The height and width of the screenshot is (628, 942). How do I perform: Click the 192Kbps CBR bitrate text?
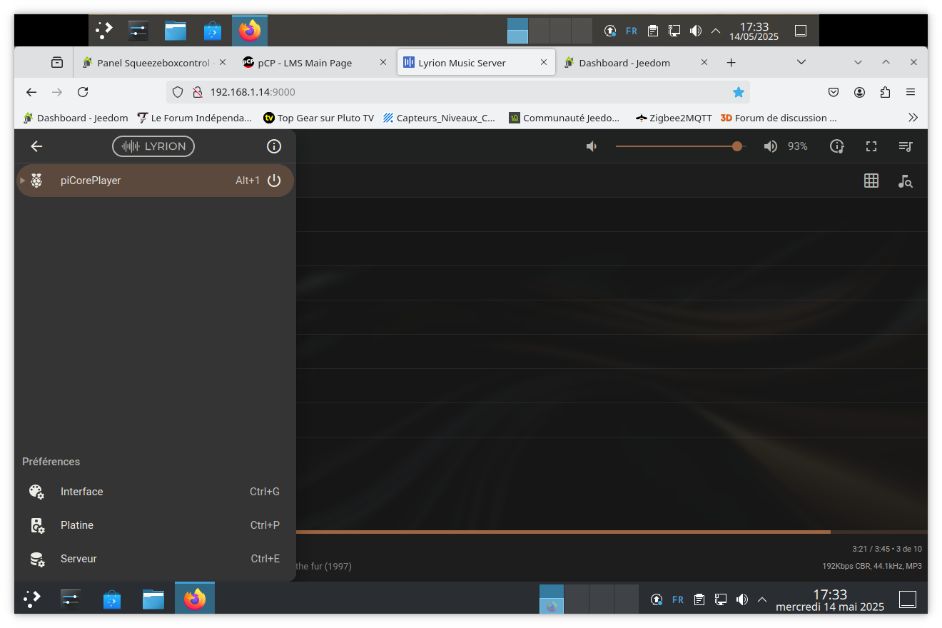[847, 566]
